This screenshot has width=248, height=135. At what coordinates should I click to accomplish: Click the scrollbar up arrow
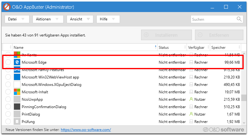[x=244, y=53]
